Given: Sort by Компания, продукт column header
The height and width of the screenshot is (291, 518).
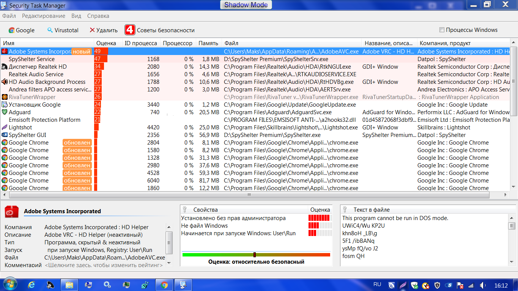Looking at the screenshot, I should click(x=464, y=43).
